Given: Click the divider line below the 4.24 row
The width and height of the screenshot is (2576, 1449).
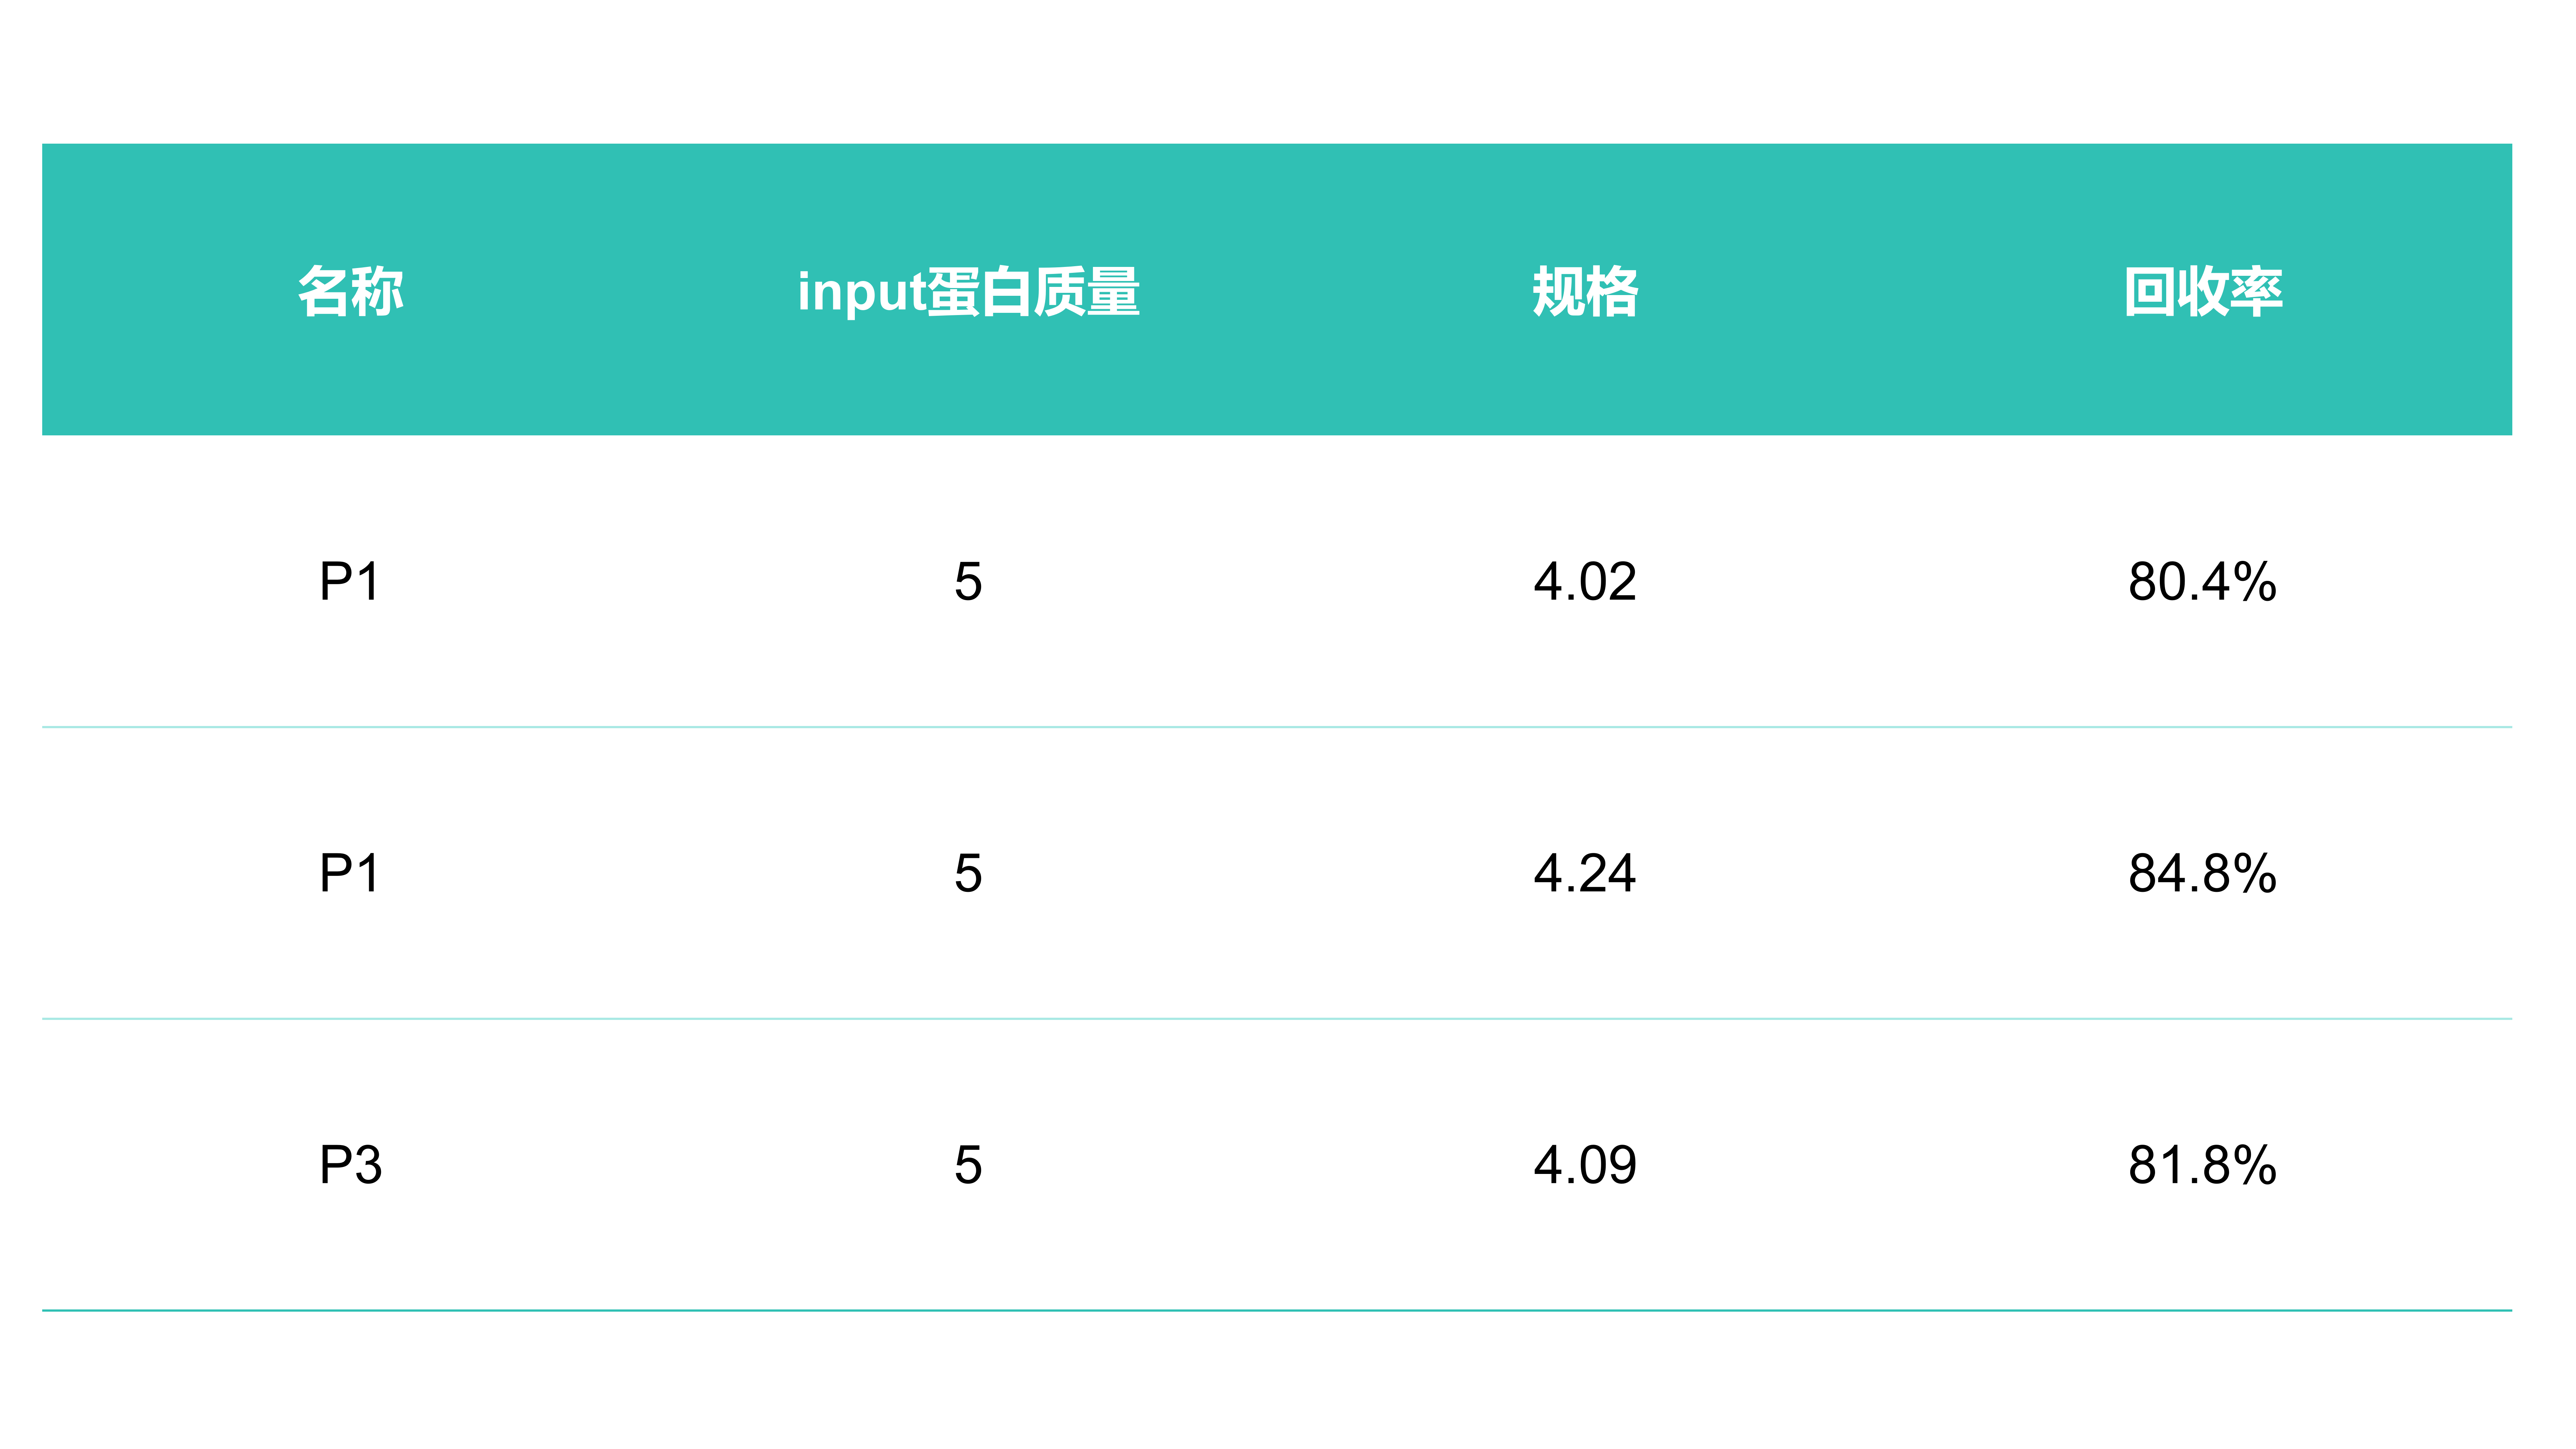Looking at the screenshot, I should 1277,1019.
